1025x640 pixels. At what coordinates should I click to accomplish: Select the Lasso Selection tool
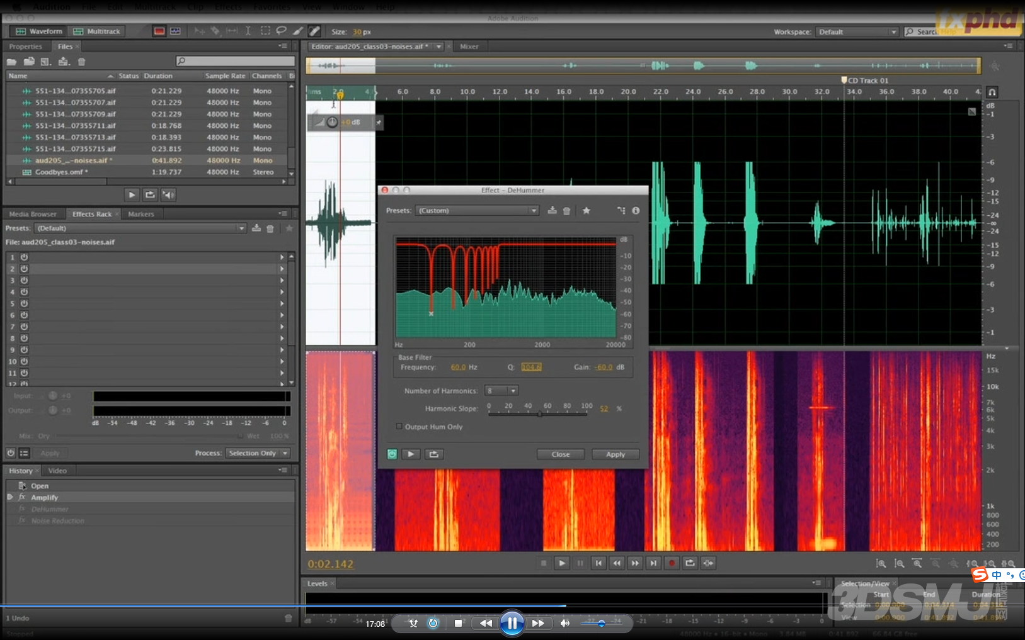coord(281,31)
